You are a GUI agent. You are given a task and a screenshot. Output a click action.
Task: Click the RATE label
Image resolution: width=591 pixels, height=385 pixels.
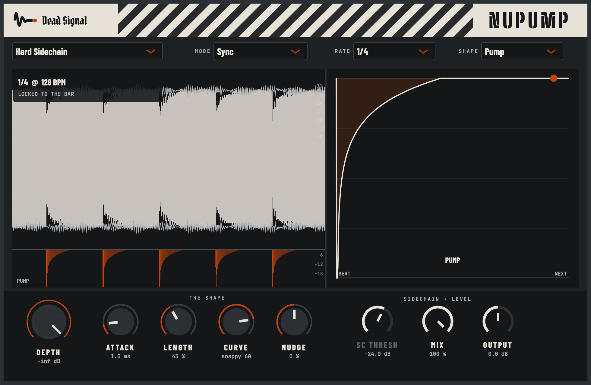(x=342, y=51)
